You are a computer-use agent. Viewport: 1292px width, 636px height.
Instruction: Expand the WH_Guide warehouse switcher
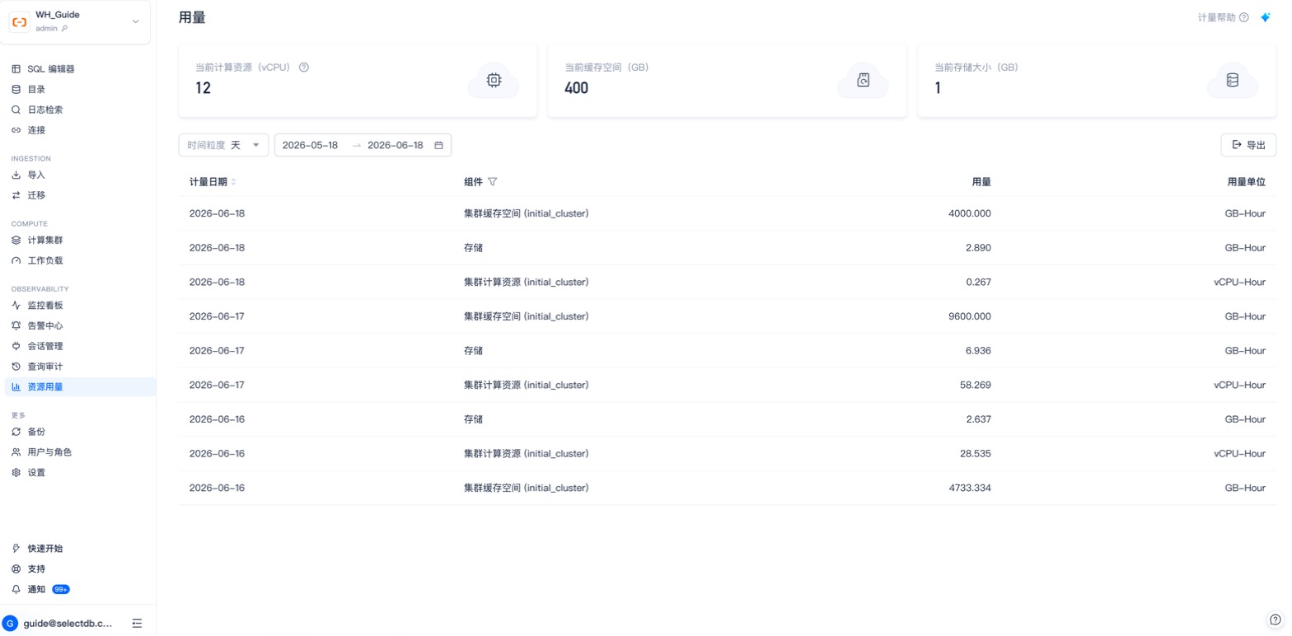coord(136,21)
